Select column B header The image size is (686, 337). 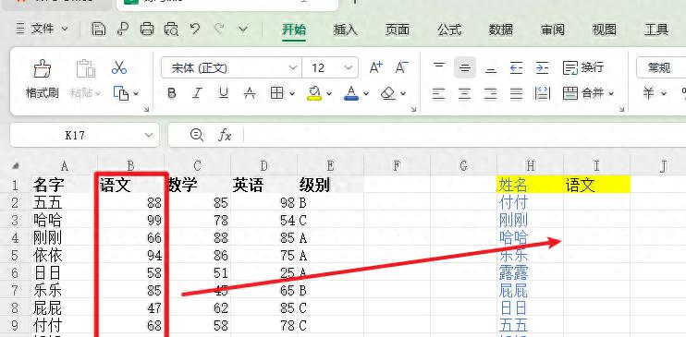pyautogui.click(x=130, y=165)
